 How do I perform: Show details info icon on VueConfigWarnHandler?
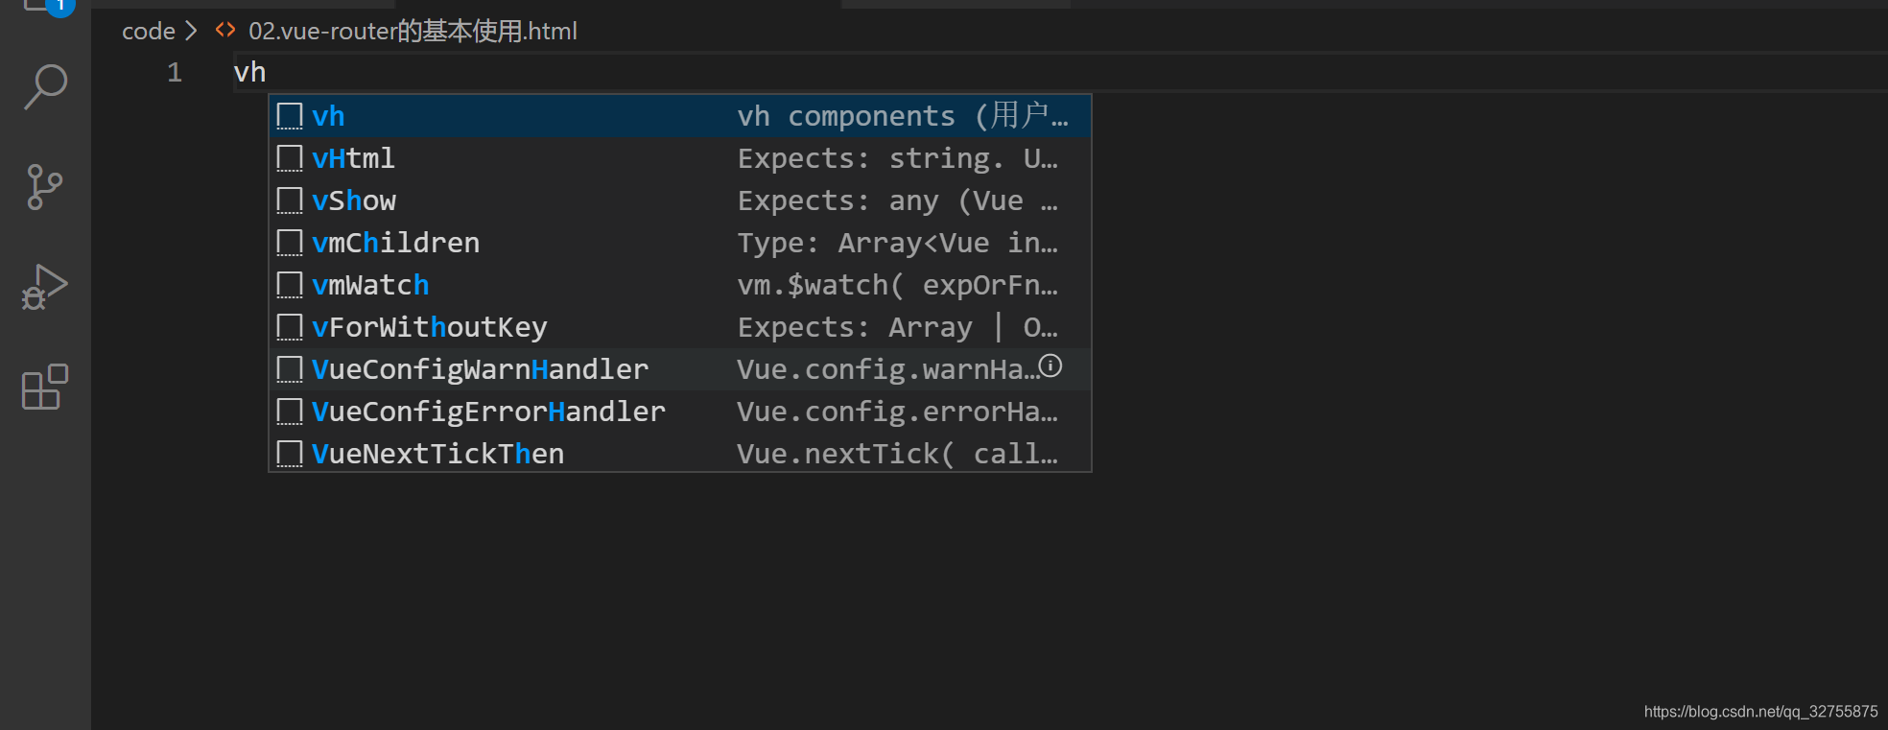click(1050, 365)
